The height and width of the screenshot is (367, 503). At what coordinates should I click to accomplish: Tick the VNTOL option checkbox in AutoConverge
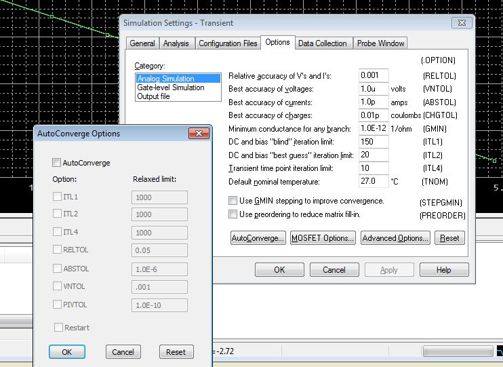coord(57,286)
